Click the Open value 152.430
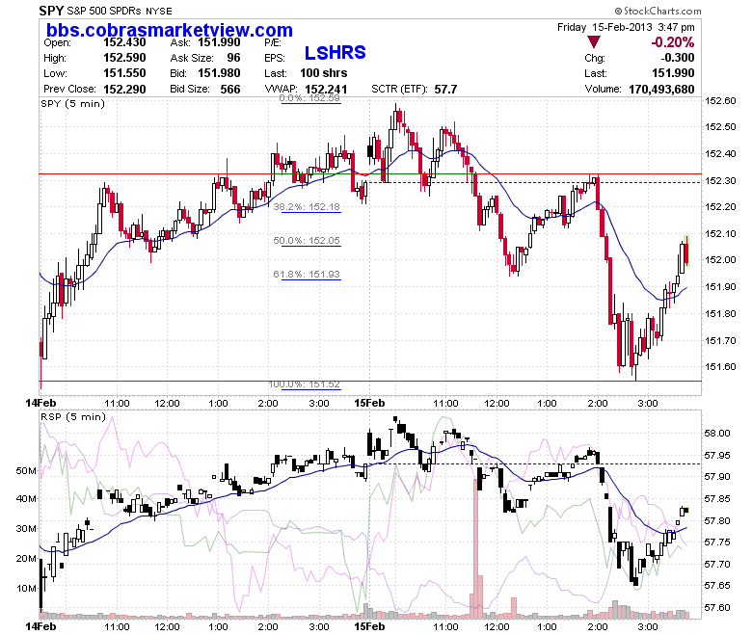 point(124,42)
